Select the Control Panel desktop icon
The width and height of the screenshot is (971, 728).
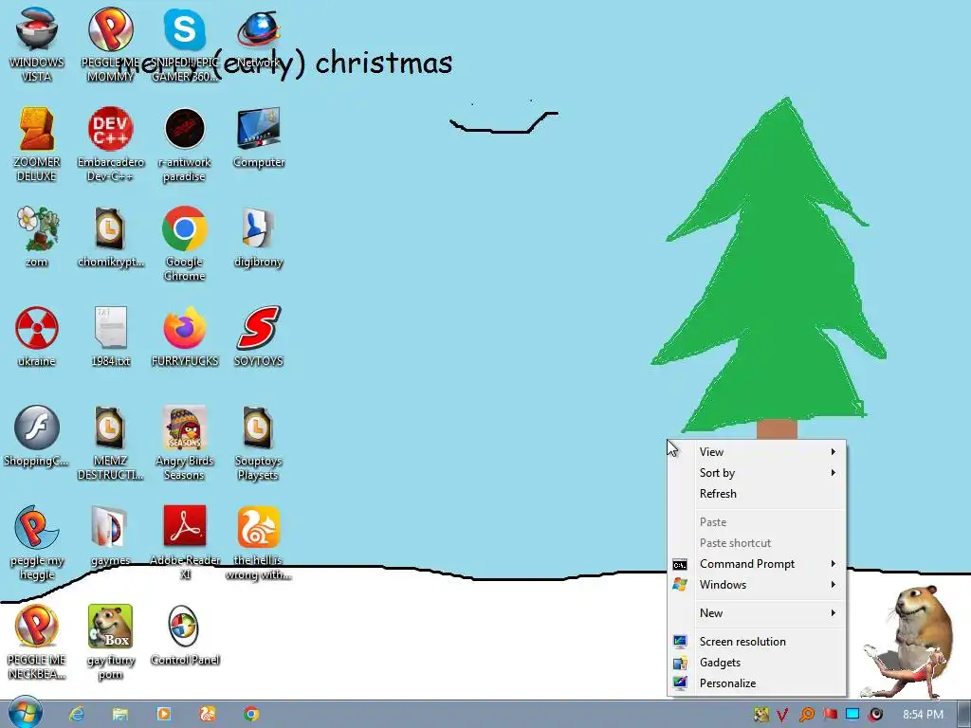185,636
